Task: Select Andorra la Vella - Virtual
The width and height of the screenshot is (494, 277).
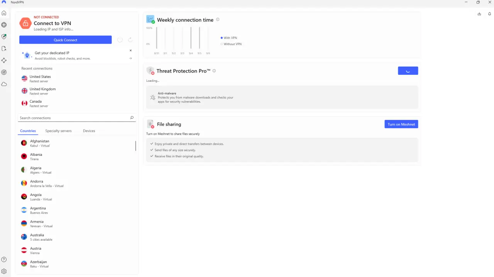Action: [x=77, y=184]
